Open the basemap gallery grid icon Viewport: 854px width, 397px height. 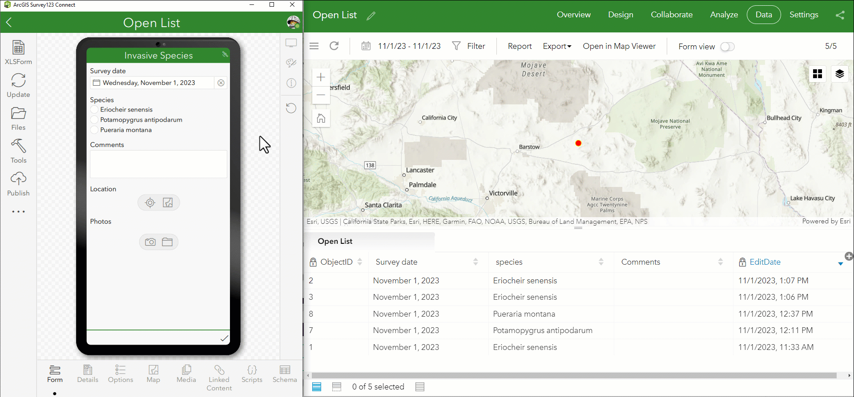pos(818,74)
